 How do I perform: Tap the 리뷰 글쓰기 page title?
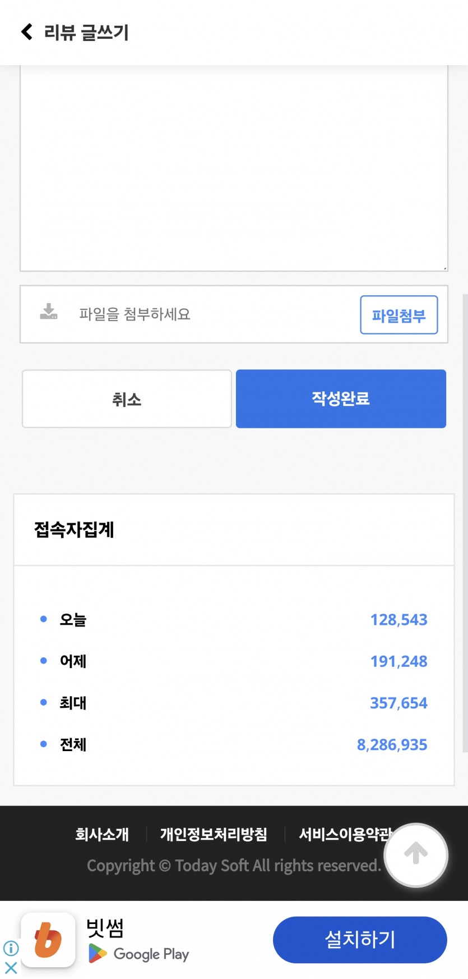click(x=86, y=33)
